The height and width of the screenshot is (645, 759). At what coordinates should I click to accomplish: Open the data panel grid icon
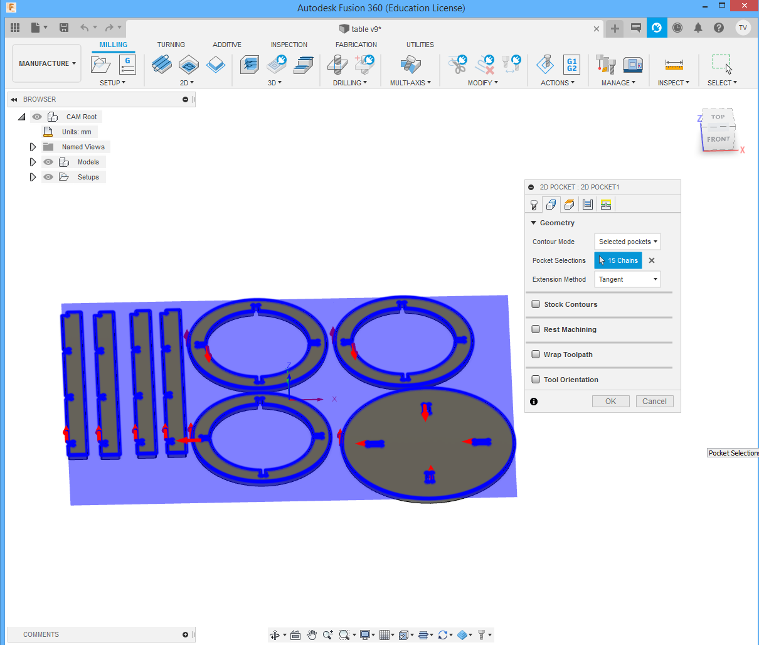coord(15,28)
